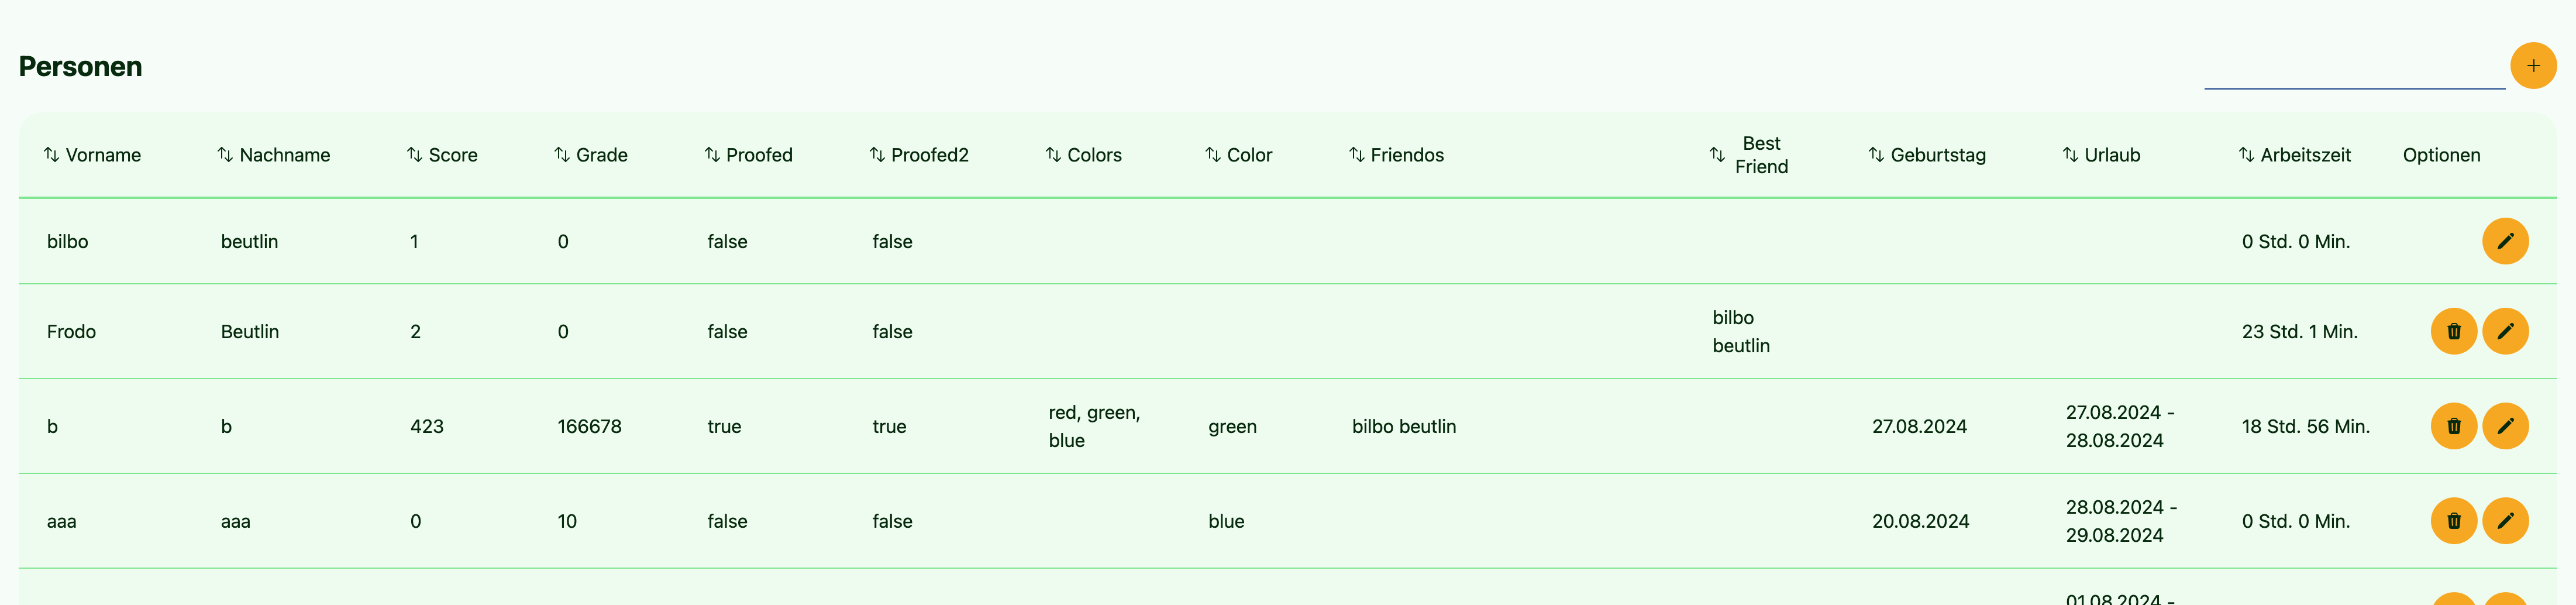Sort table by Nachname column
Image resolution: width=2576 pixels, height=605 pixels.
point(273,155)
